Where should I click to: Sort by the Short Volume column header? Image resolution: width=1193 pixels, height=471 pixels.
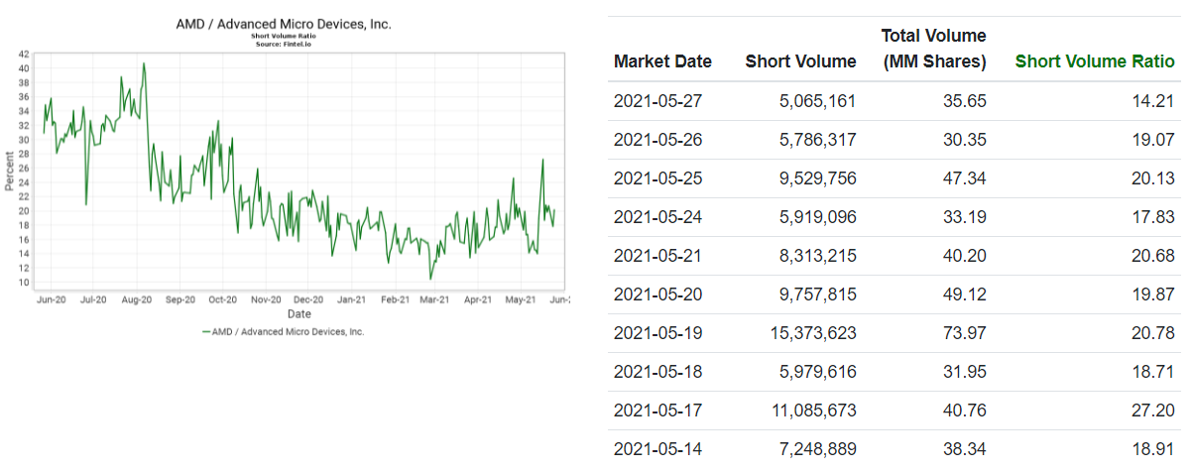click(x=800, y=61)
